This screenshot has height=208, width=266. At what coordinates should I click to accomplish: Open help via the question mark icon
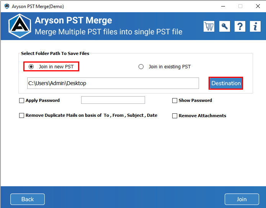(240, 26)
